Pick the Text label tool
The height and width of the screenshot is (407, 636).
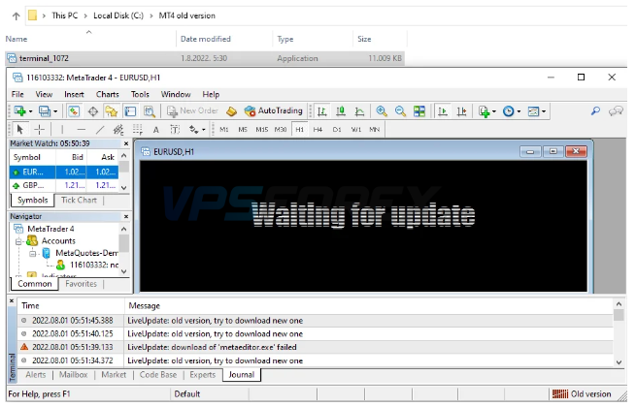155,129
